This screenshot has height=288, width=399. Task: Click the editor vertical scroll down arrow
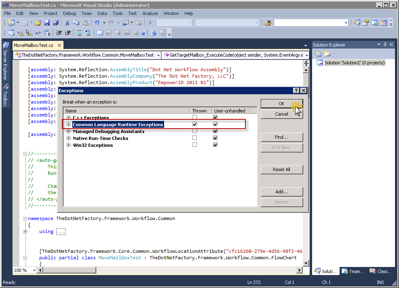tap(306, 263)
